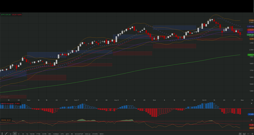Screen dimensions: 254x135
Task: Switch to the Ω timeframe
Action: coord(10,134)
